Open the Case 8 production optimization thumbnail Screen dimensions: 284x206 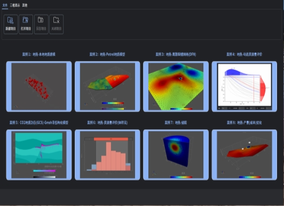pos(244,155)
